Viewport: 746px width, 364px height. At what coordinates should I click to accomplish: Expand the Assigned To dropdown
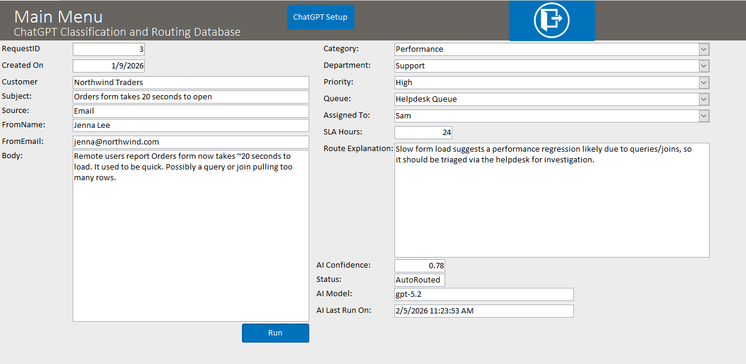click(x=704, y=116)
